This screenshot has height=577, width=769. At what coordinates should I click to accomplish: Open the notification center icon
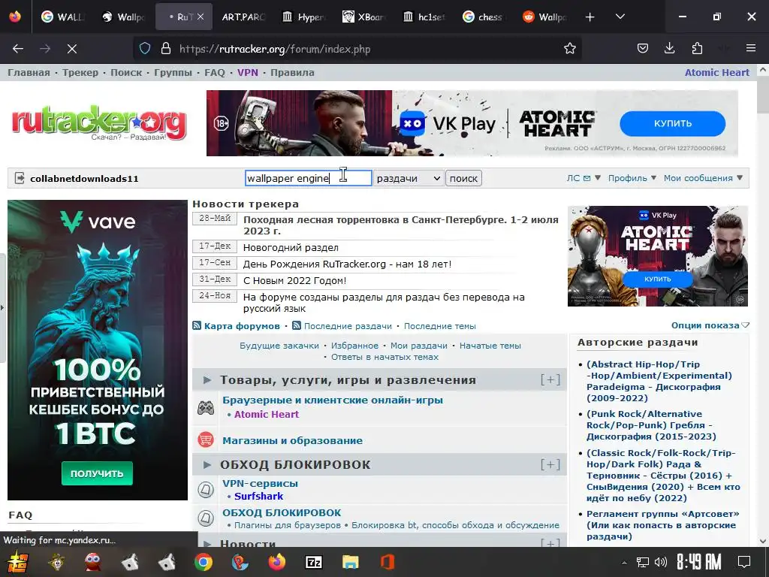744,562
